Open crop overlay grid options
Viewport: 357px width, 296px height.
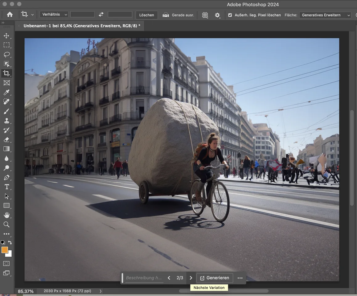coord(205,15)
